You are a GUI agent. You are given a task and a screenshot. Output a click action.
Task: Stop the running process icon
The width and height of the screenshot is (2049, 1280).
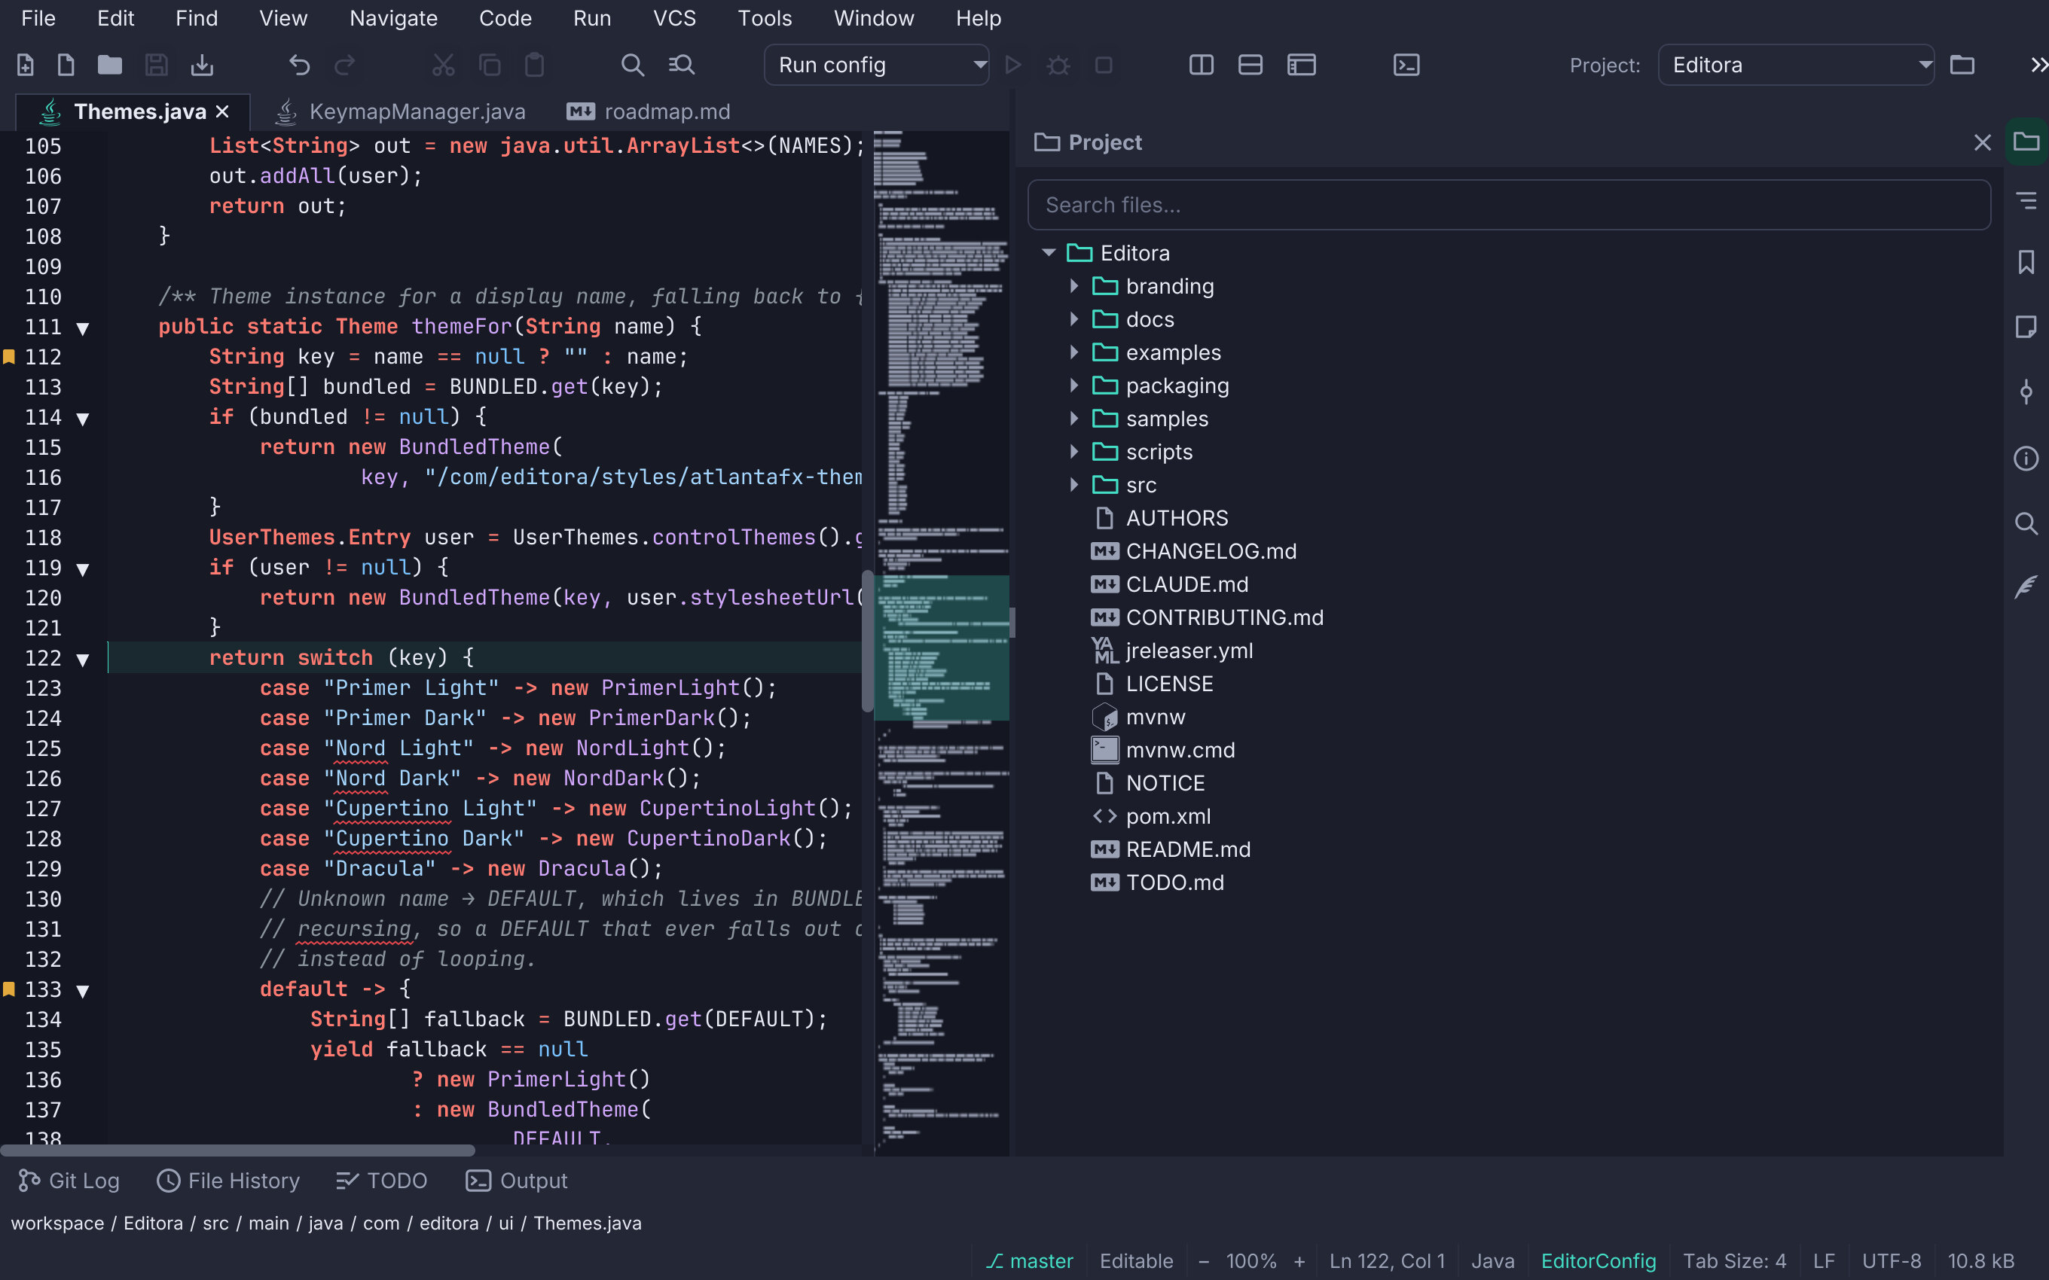[x=1104, y=66]
